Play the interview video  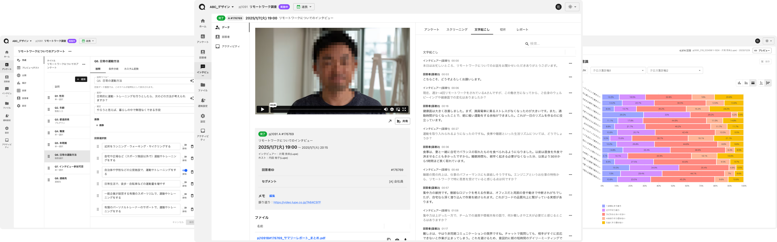(263, 109)
